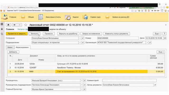
Task: Open the Favorites star in left sidebar
Action: click(x=2, y=29)
